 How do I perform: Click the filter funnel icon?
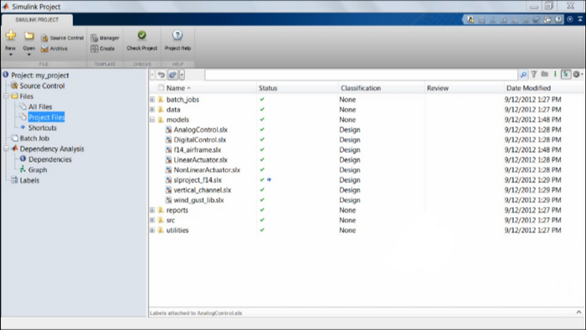tap(534, 75)
